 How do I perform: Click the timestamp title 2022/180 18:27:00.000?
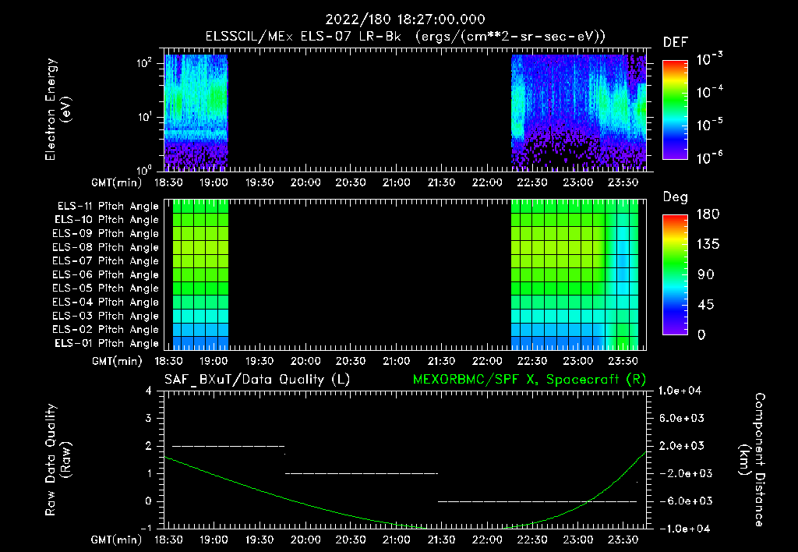click(405, 19)
